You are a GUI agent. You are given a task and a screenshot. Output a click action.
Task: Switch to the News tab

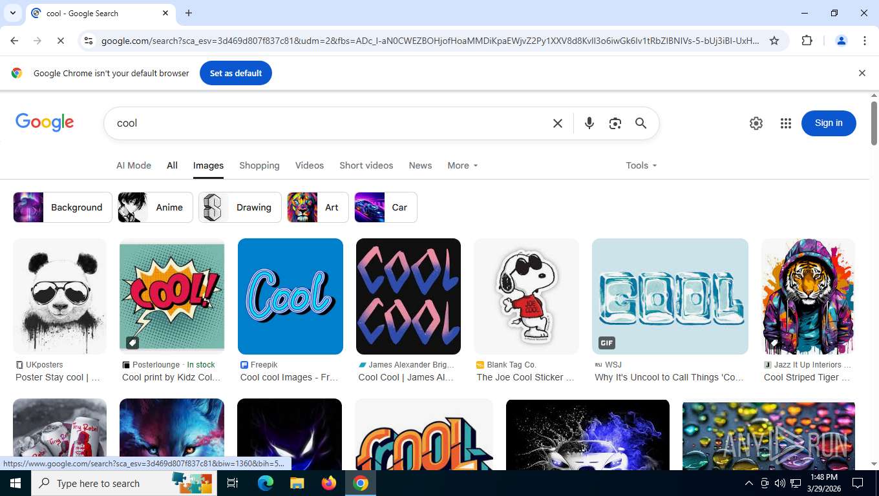point(420,165)
